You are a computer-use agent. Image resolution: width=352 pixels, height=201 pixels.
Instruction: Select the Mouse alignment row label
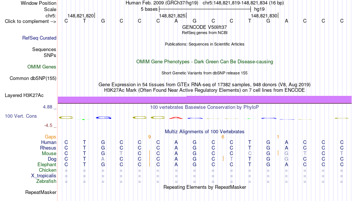point(49,154)
